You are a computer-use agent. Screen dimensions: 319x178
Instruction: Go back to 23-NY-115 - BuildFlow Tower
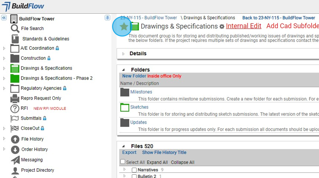(x=279, y=18)
